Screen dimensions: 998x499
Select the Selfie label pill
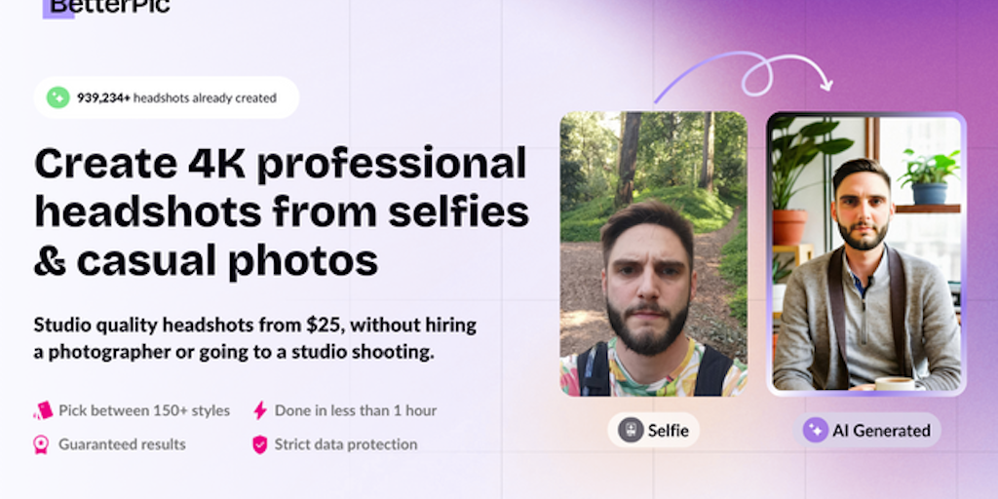tap(653, 430)
